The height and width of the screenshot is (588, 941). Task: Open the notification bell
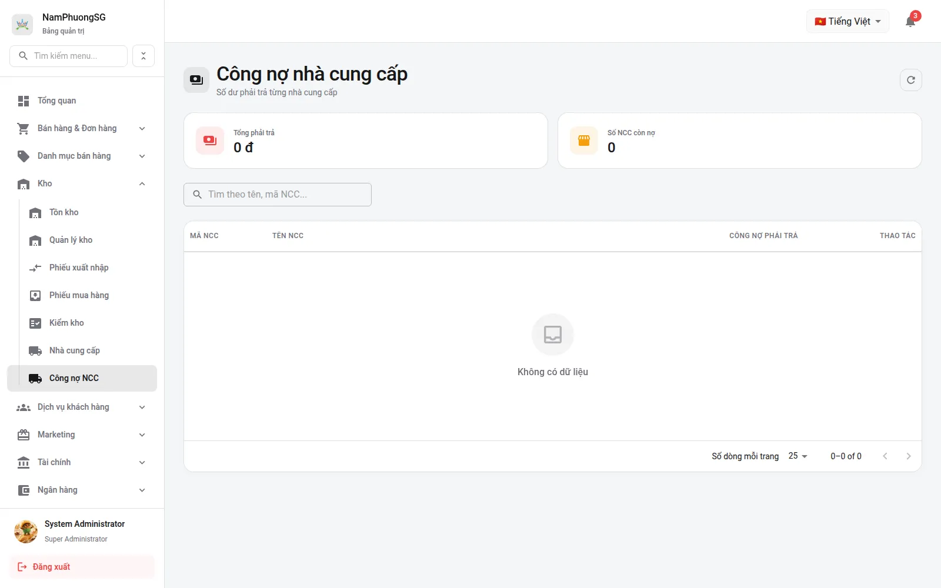(x=910, y=22)
